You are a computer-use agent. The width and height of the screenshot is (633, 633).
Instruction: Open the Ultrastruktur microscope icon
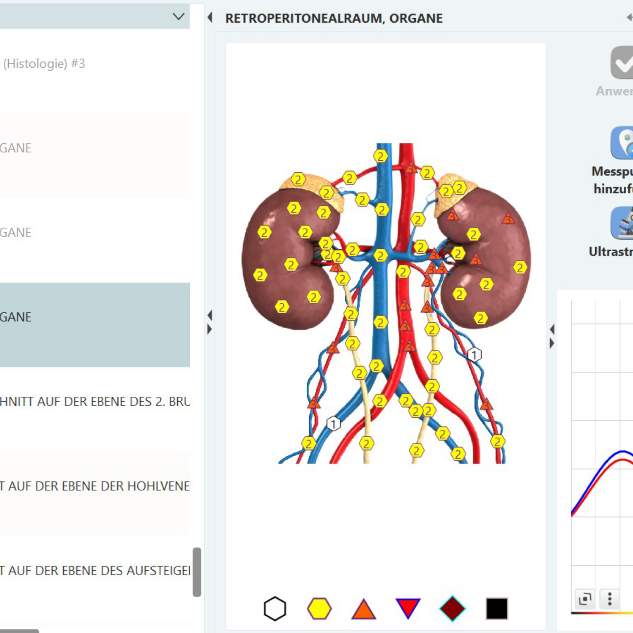point(622,223)
